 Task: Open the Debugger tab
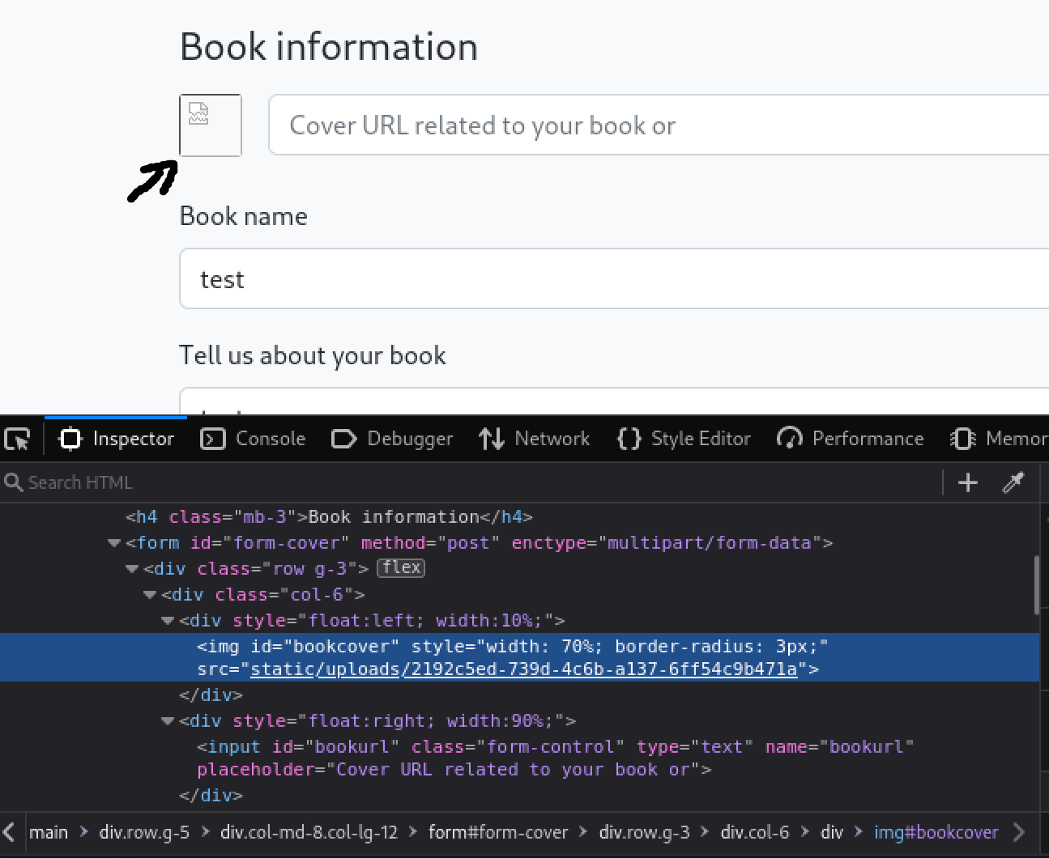pyautogui.click(x=393, y=439)
